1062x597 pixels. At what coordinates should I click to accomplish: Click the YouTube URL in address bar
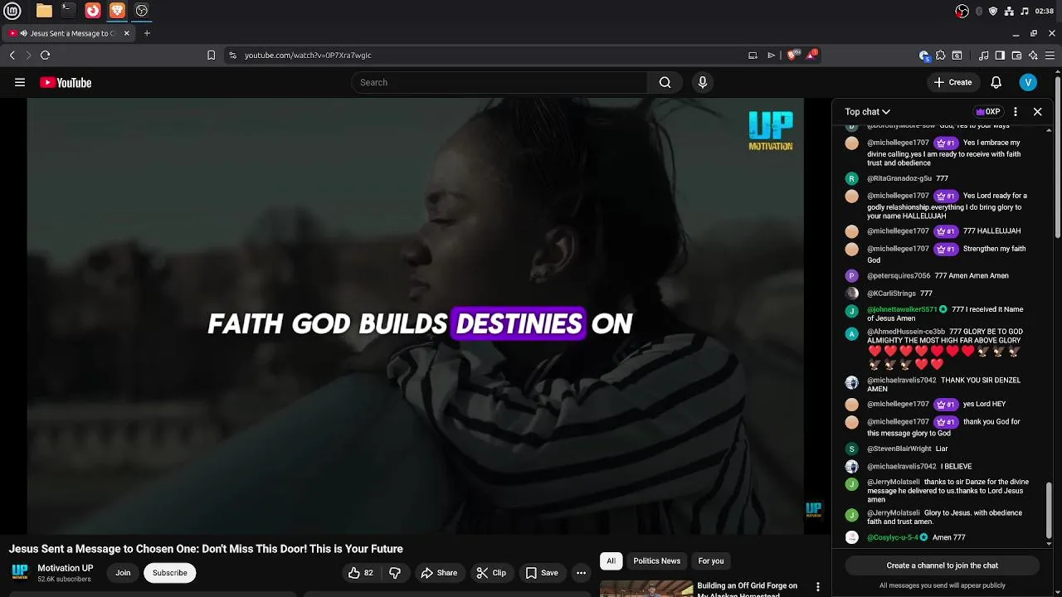click(308, 56)
